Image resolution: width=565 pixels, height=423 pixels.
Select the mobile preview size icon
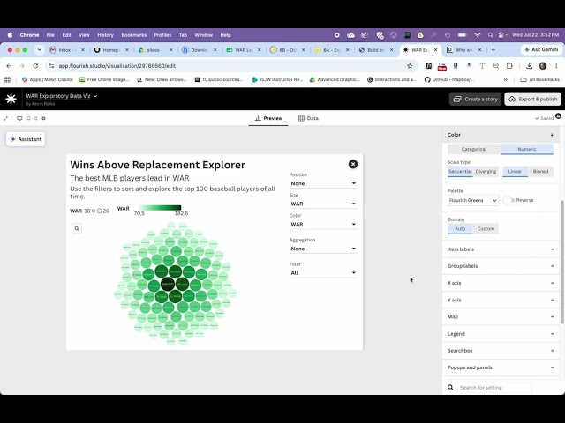(x=35, y=118)
